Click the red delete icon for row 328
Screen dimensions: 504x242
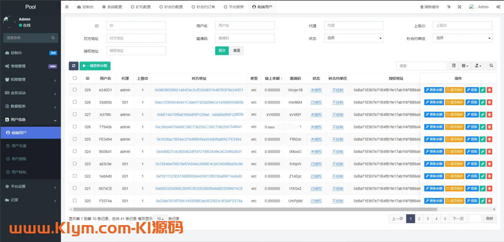[x=490, y=102]
